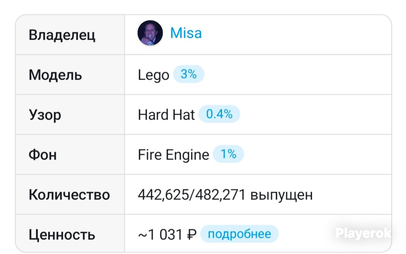The width and height of the screenshot is (406, 254).
Task: Tap the 442,625/482,271 quantity text
Action: click(192, 195)
